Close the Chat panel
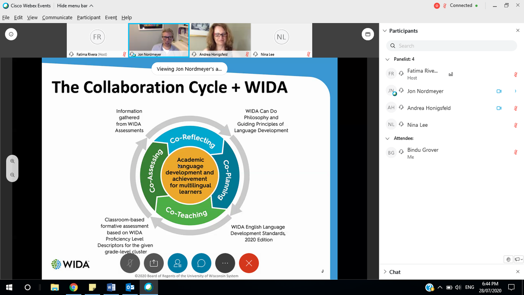The height and width of the screenshot is (295, 524). pos(517,272)
